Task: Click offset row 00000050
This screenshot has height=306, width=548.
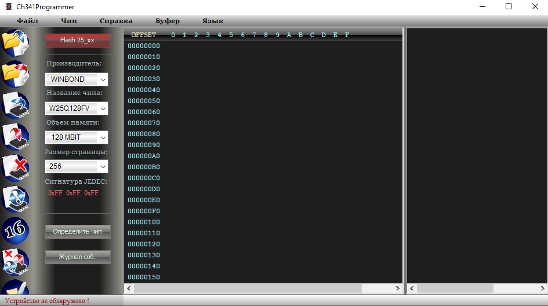Action: pos(144,101)
